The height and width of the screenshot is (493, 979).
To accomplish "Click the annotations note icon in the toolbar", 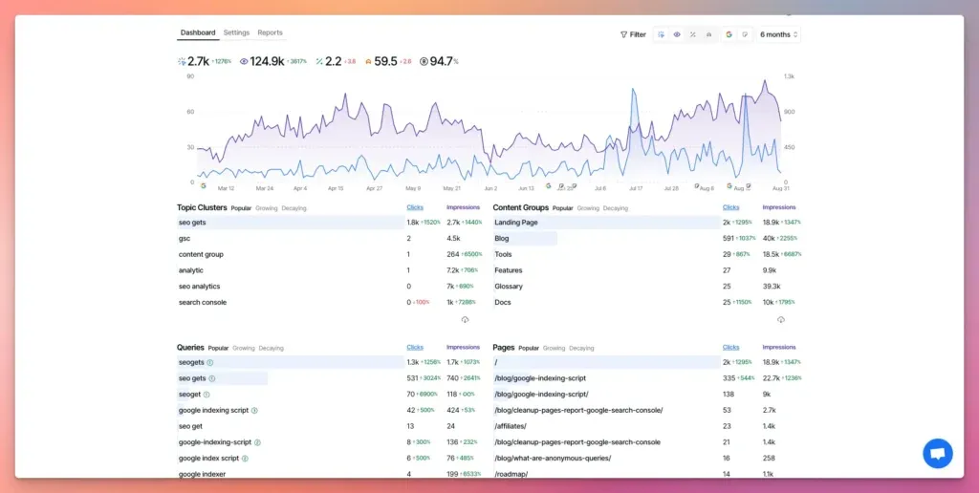I will (745, 34).
